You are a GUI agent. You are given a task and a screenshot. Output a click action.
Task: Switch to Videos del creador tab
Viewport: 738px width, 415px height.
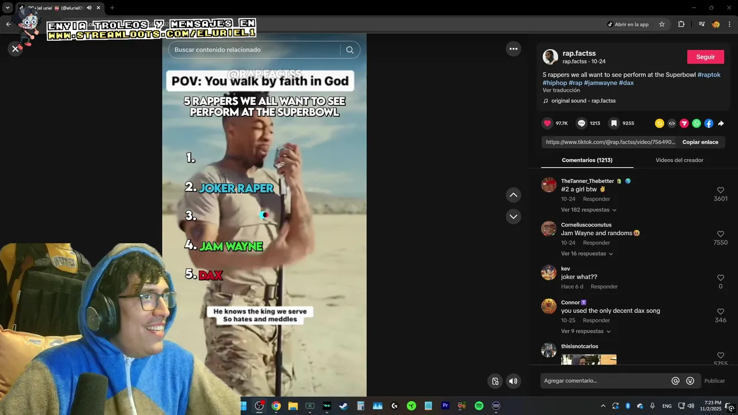(679, 160)
